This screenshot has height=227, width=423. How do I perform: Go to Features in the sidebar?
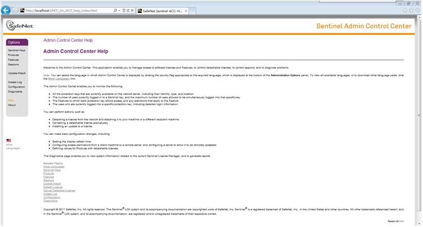[14, 60]
